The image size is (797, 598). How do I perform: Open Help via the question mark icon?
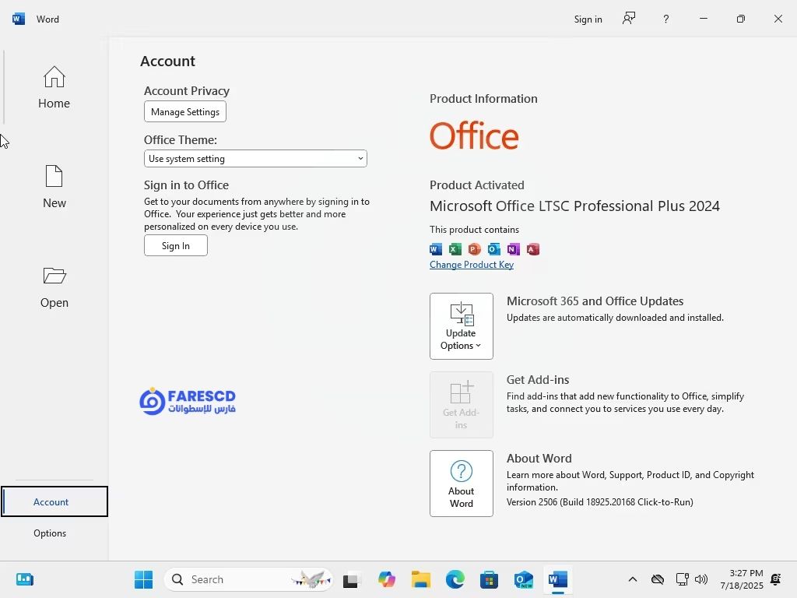pos(666,19)
